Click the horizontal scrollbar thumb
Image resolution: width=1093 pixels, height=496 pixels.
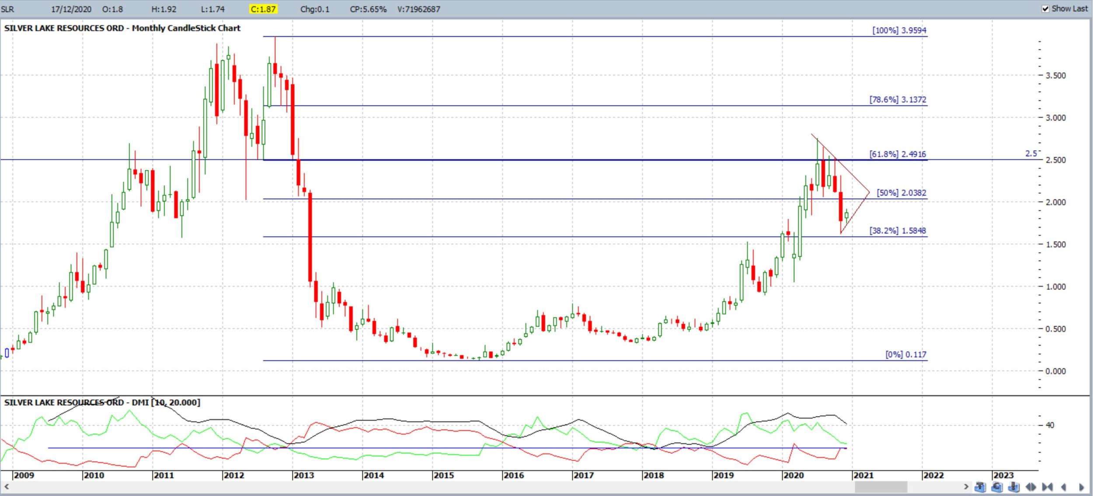(881, 486)
